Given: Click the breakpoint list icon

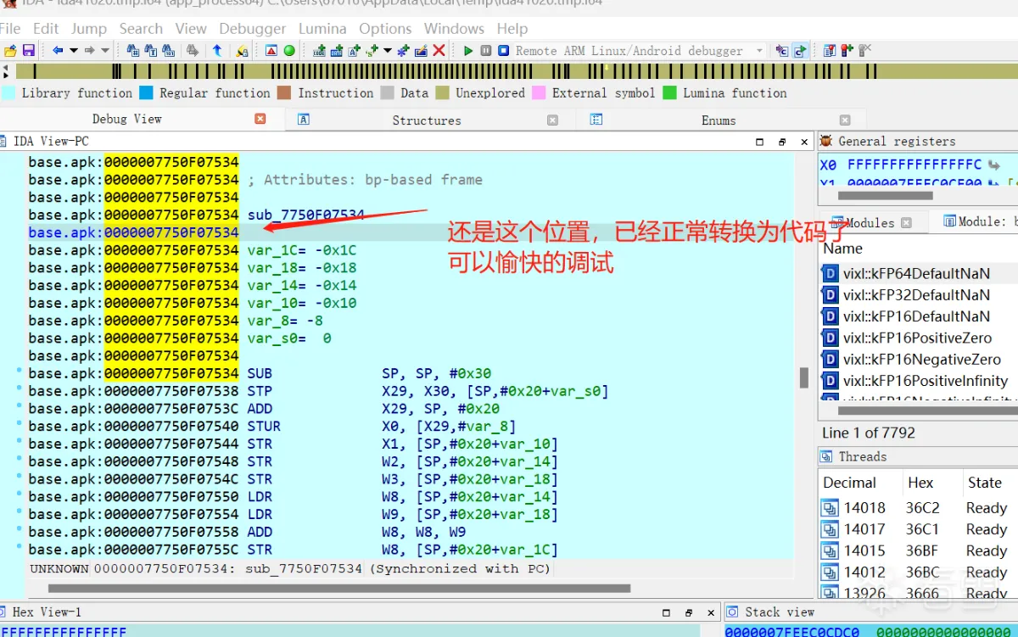Looking at the screenshot, I should pos(830,51).
